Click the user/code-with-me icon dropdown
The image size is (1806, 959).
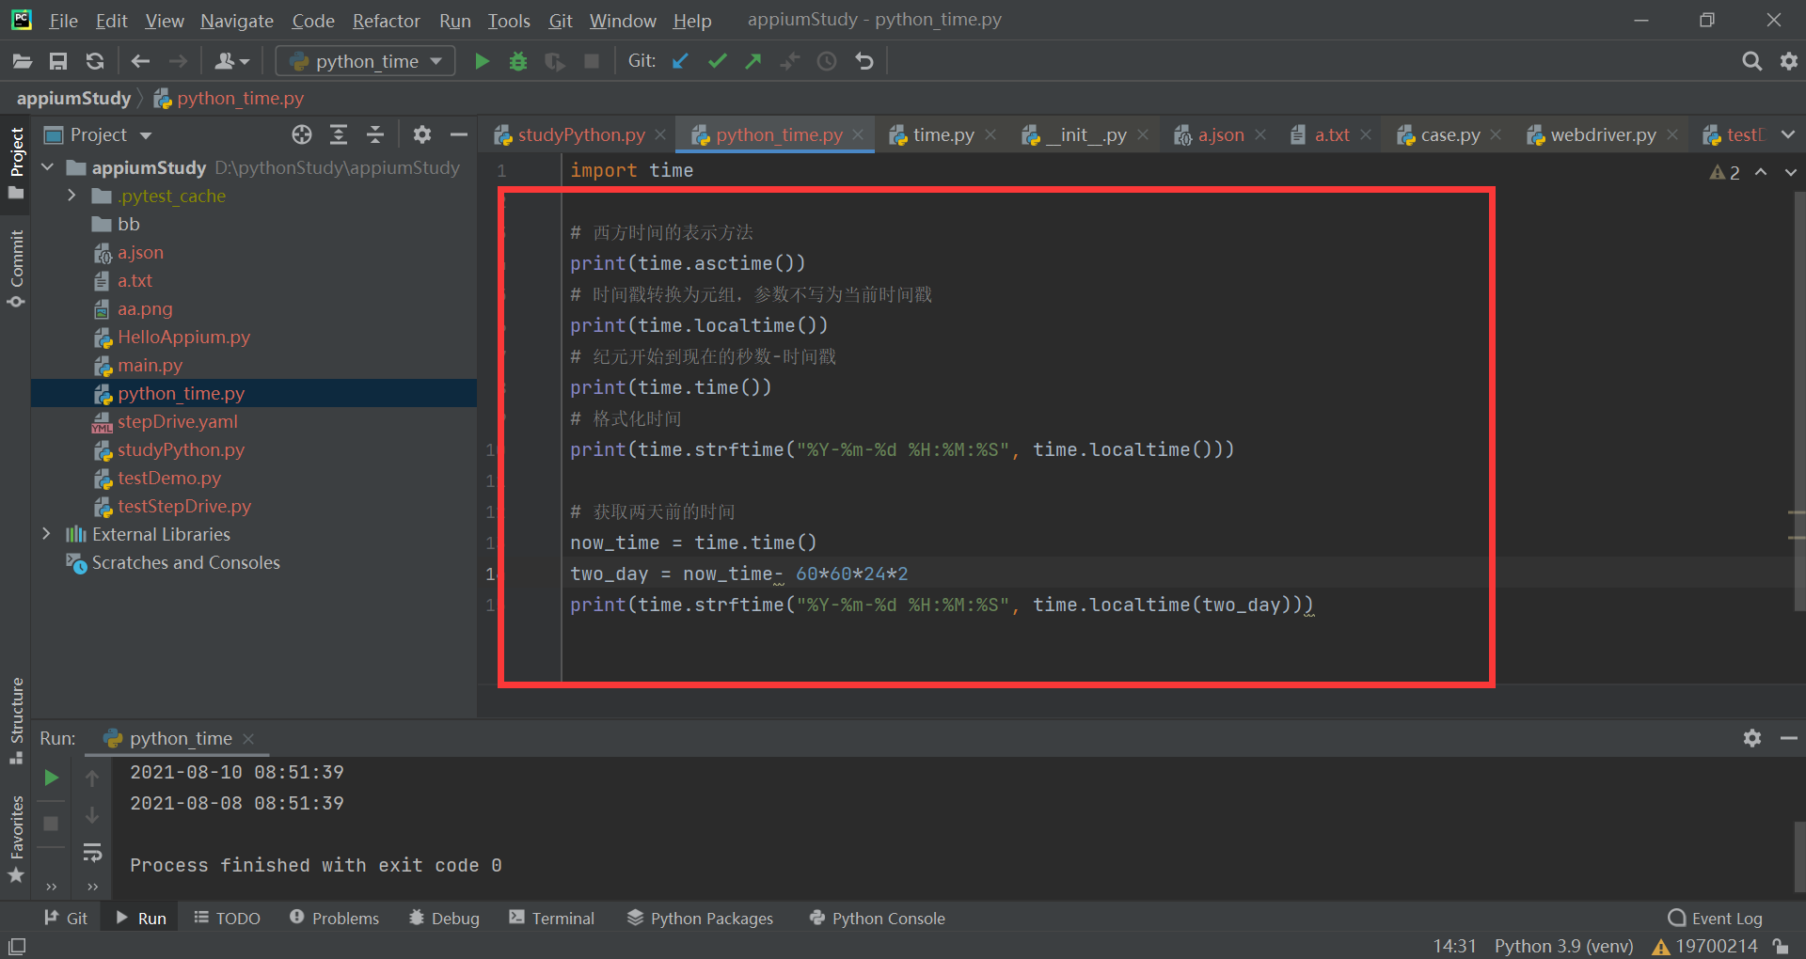231,61
